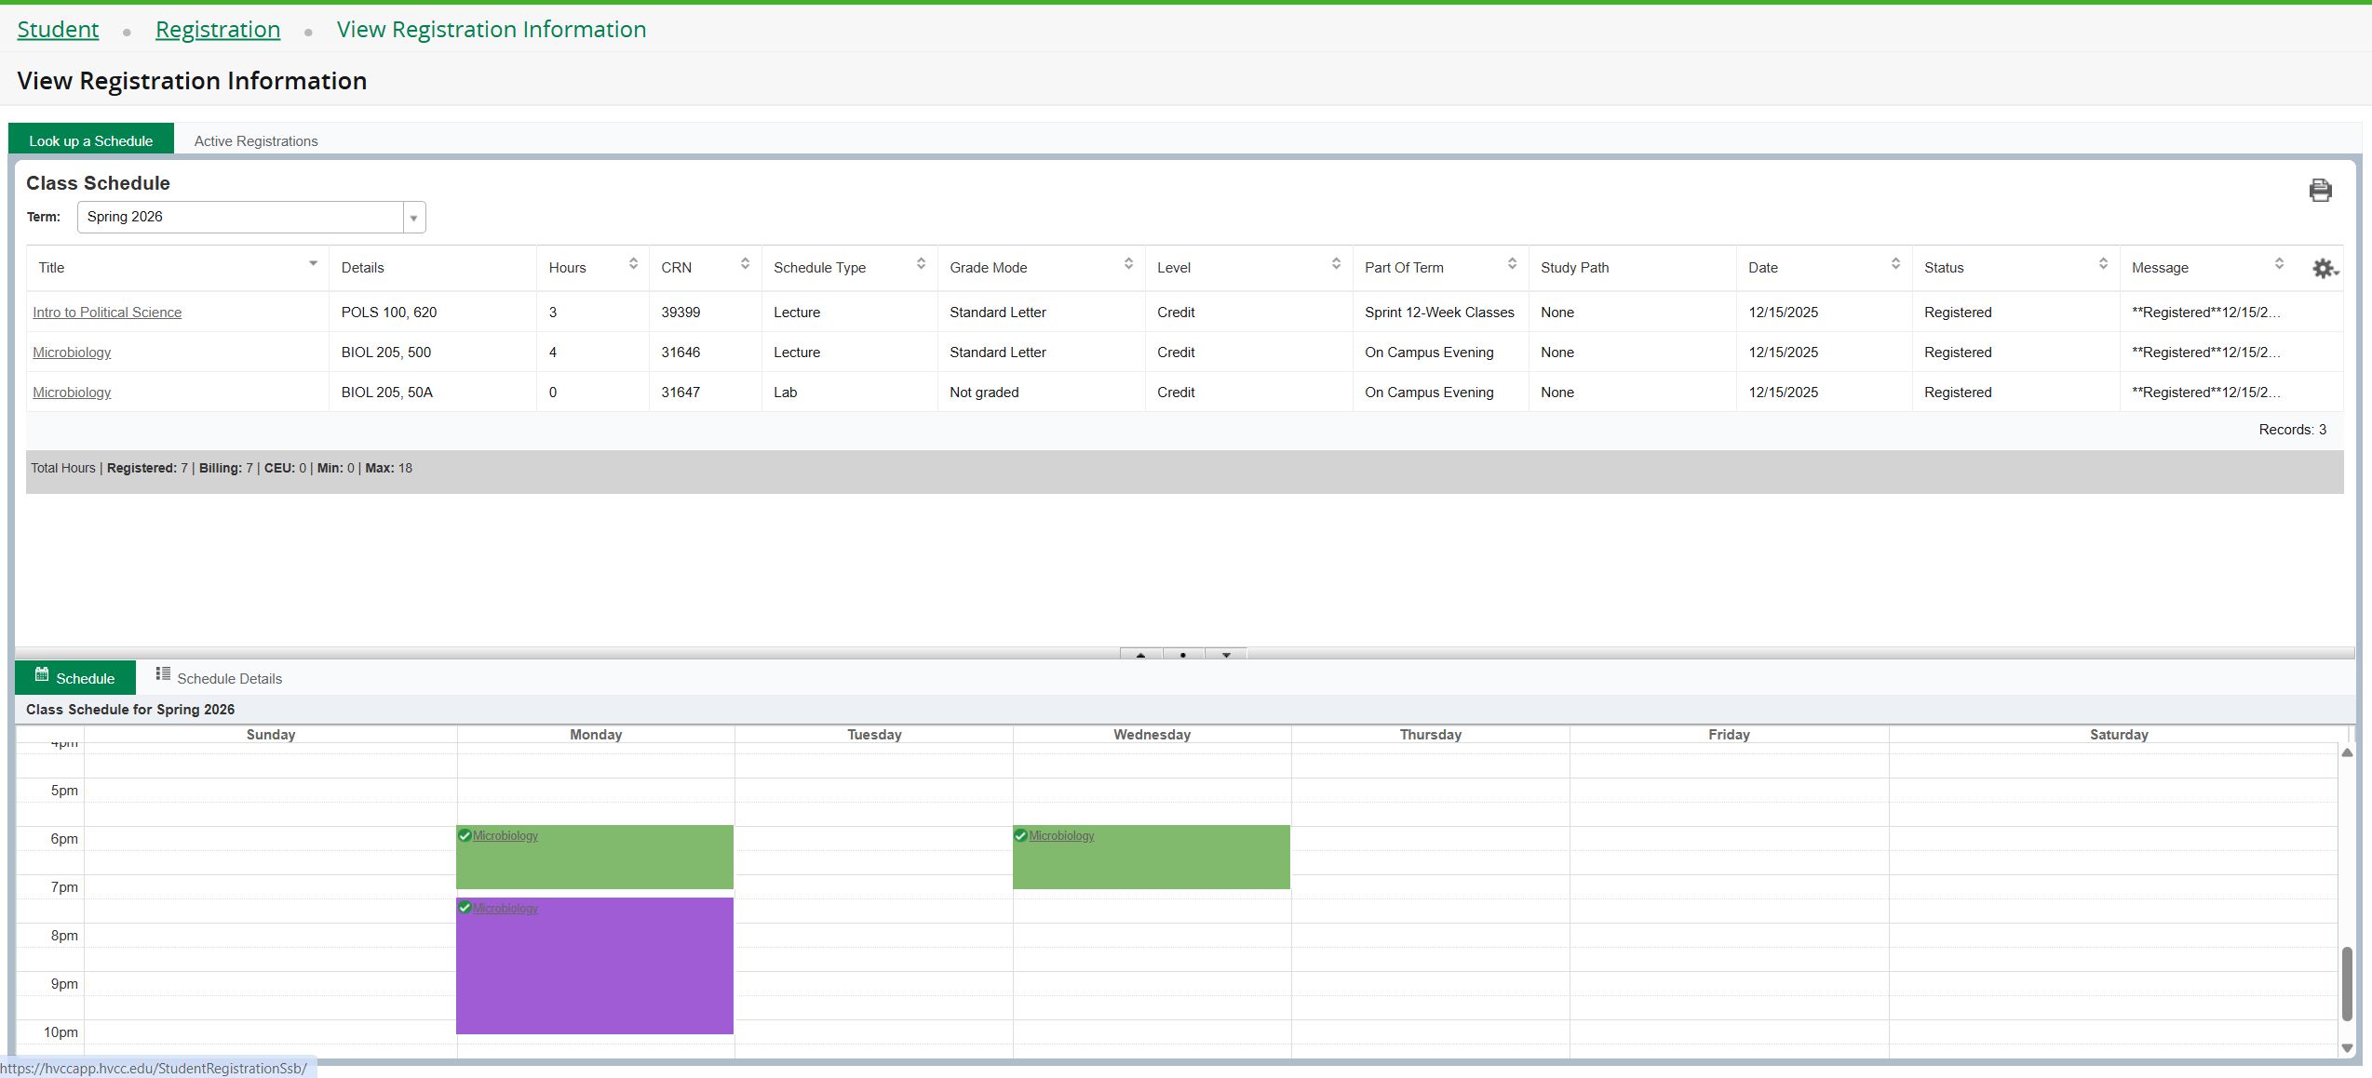Click the Hours column sort arrows
This screenshot has height=1078, width=2372.
click(x=633, y=264)
